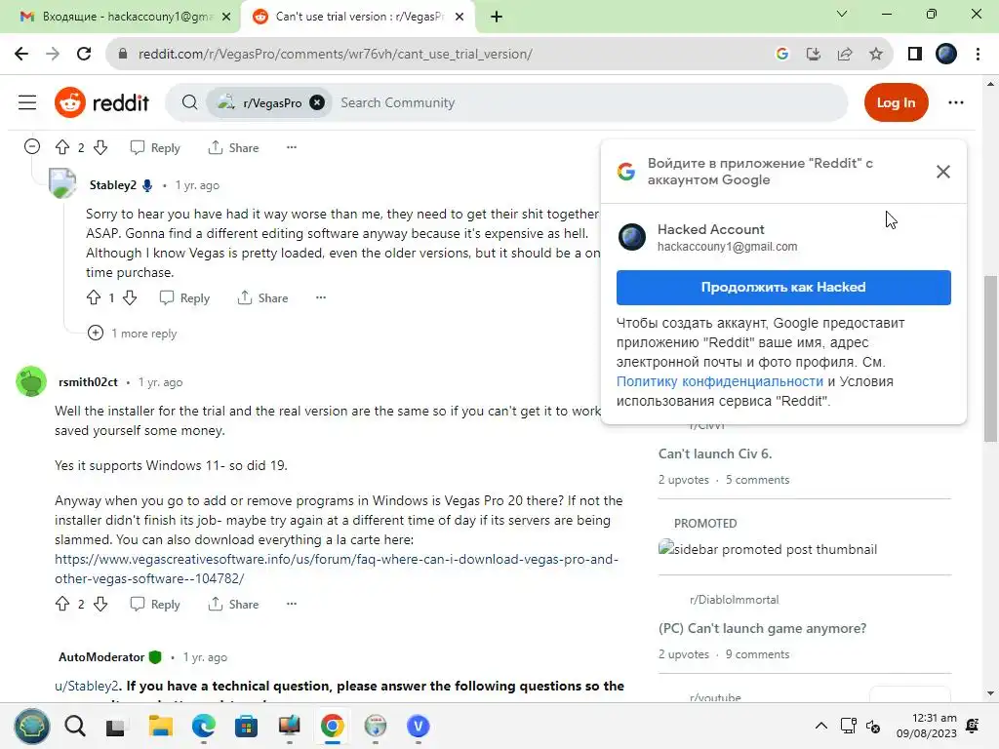Show hidden system tray icons
This screenshot has height=749, width=999.
click(x=821, y=726)
